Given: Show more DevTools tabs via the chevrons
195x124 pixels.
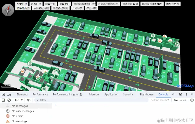Looking at the screenshot, I should point(173,94).
